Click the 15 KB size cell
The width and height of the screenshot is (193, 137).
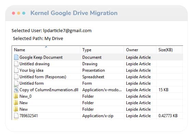coord(163,90)
